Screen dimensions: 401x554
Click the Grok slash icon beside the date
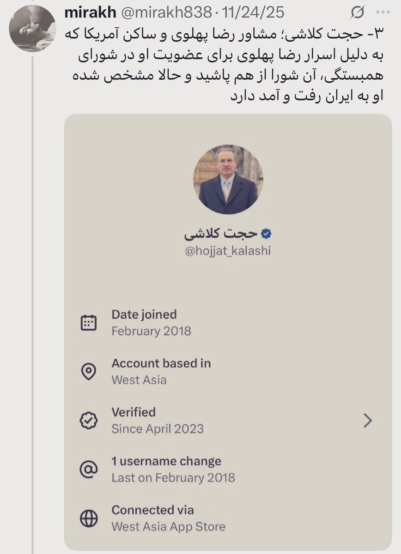[x=357, y=12]
